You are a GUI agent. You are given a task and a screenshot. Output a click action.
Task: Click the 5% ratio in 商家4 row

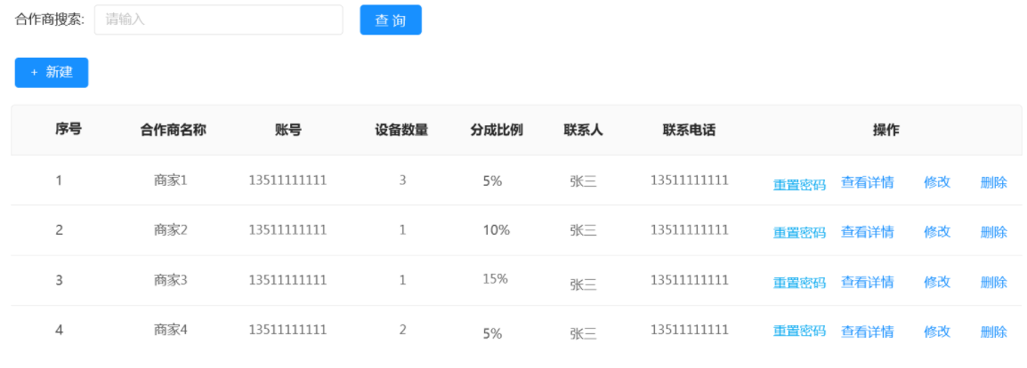492,334
